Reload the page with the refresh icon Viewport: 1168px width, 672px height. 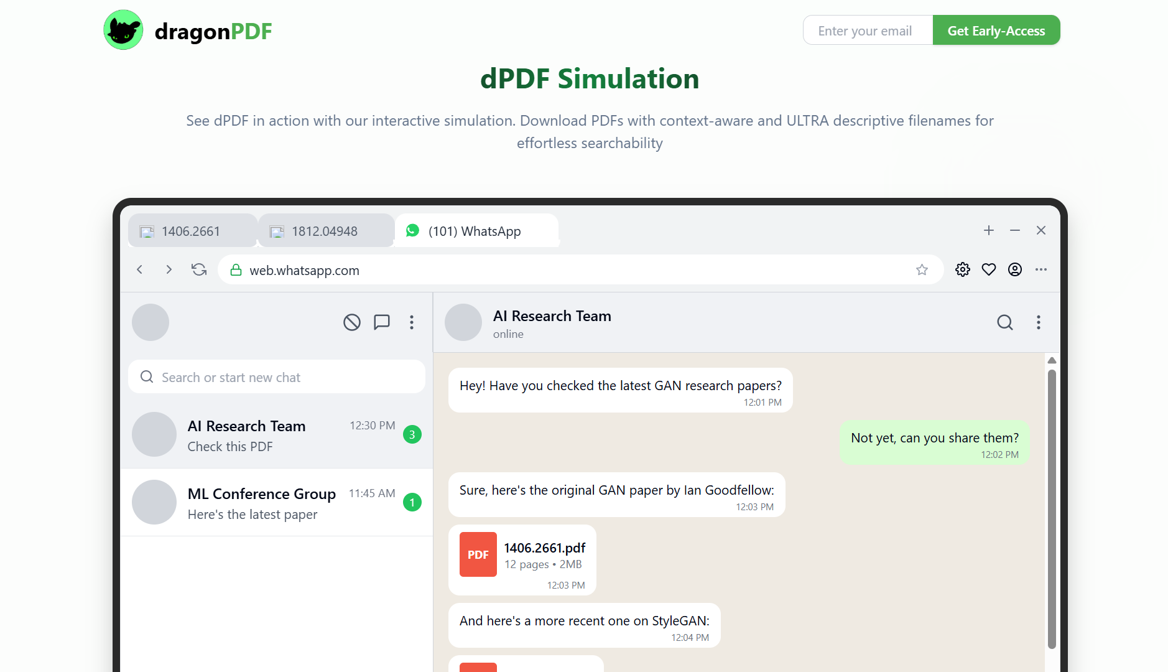click(x=199, y=269)
